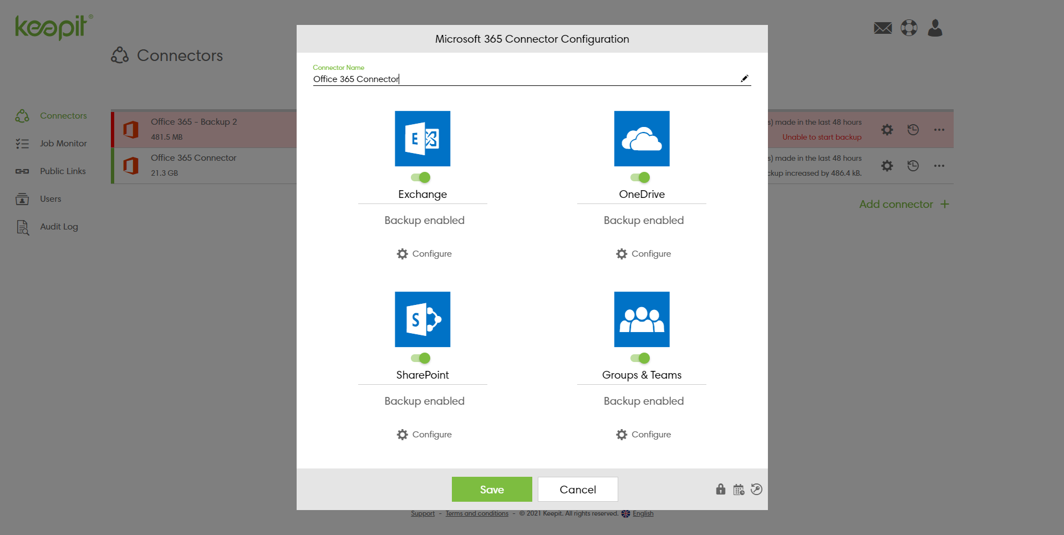The height and width of the screenshot is (535, 1064).
Task: Click the Unable to start backup message
Action: (822, 137)
